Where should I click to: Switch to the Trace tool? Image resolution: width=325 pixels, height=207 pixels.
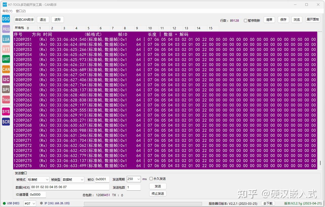point(6,99)
